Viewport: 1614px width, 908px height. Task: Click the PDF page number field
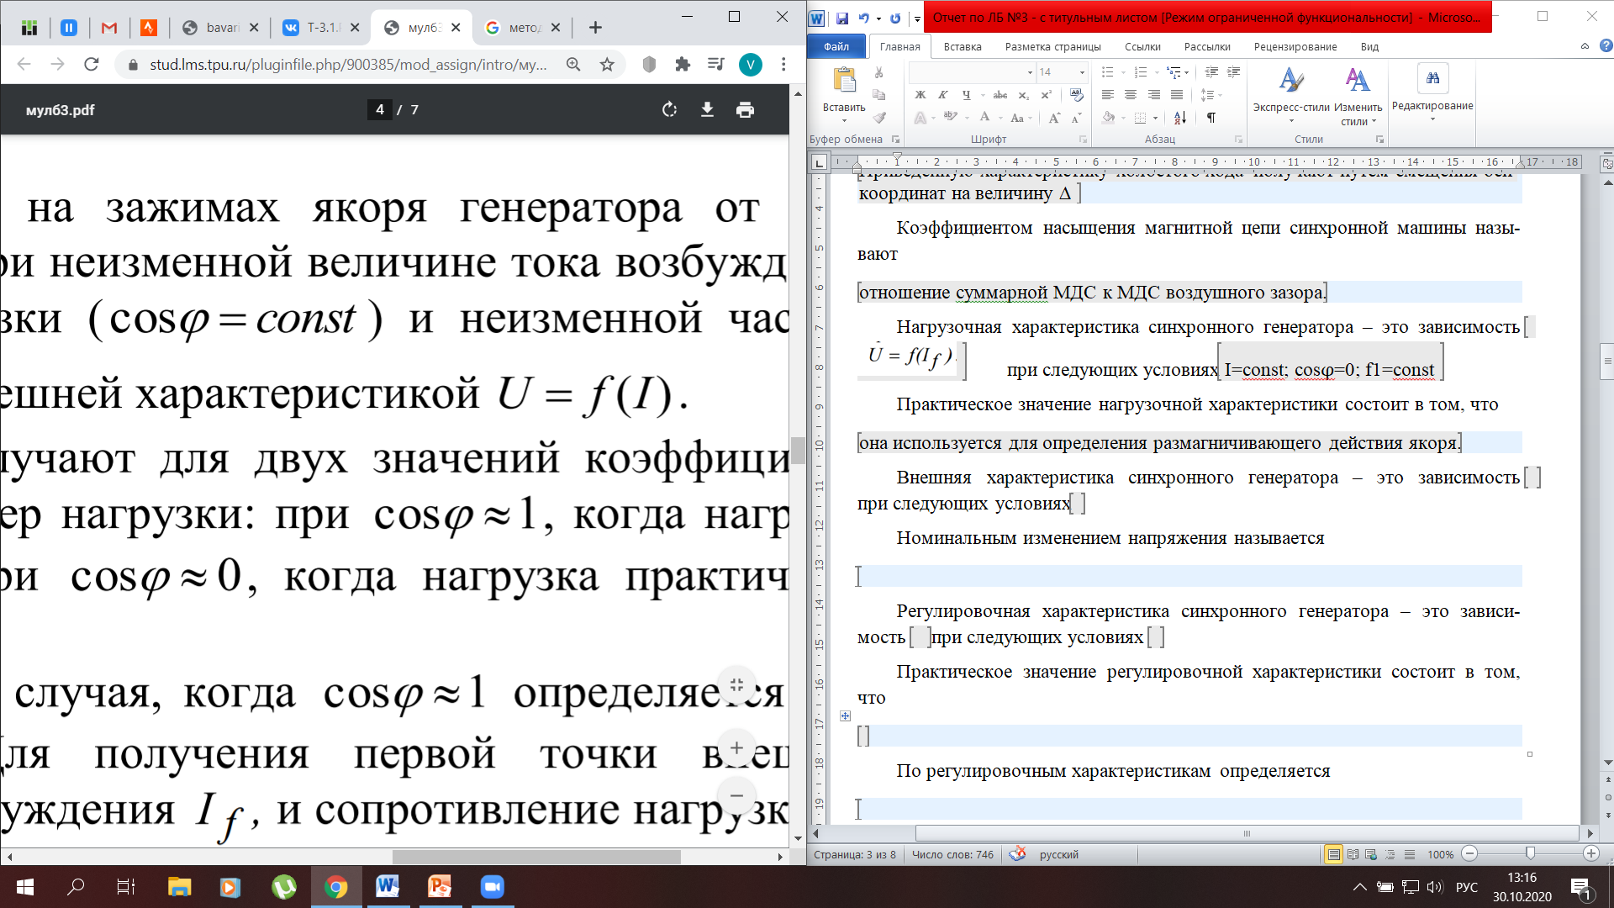(379, 110)
